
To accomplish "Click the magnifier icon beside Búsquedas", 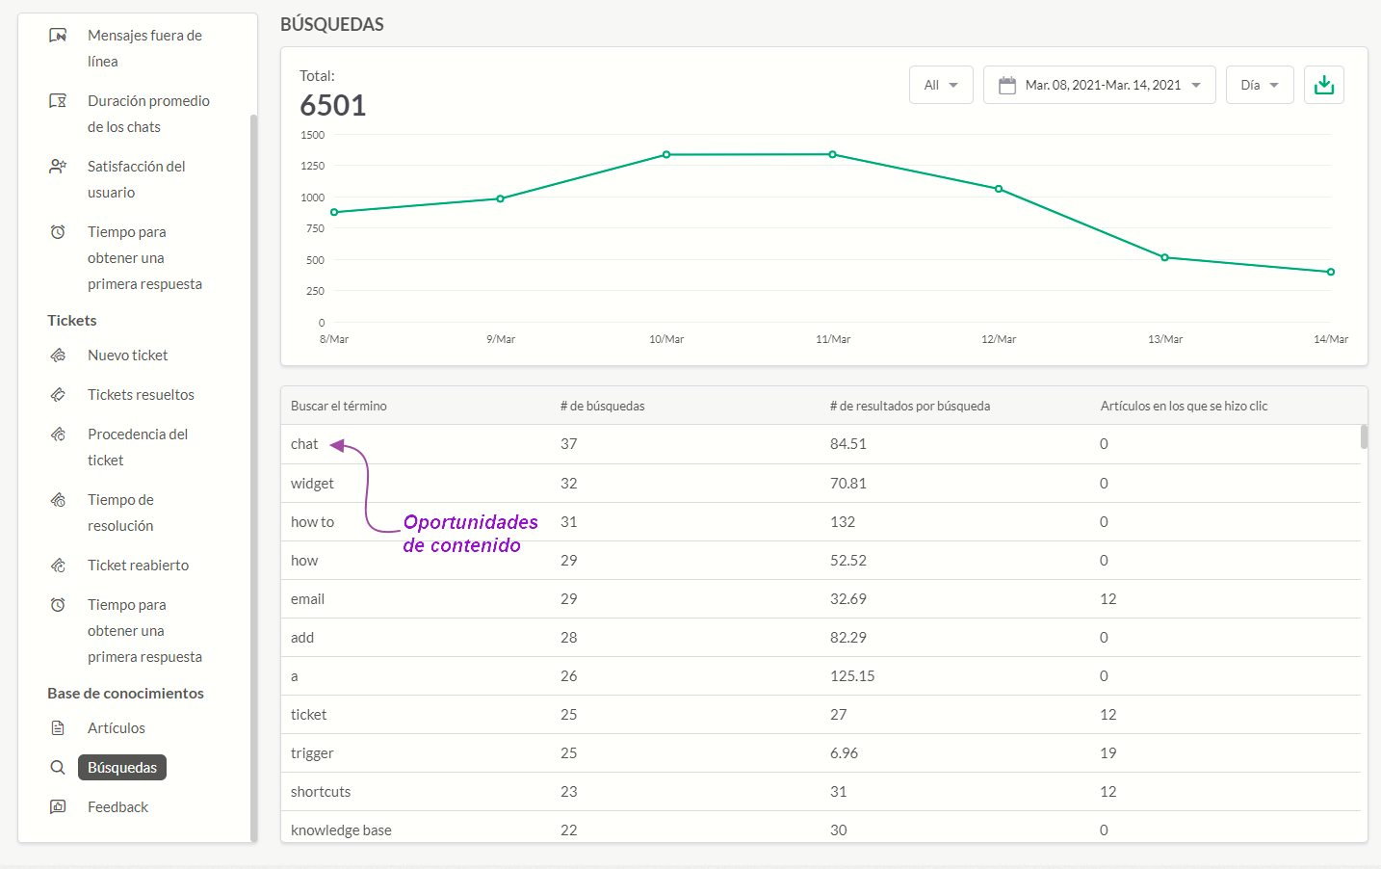I will [58, 768].
